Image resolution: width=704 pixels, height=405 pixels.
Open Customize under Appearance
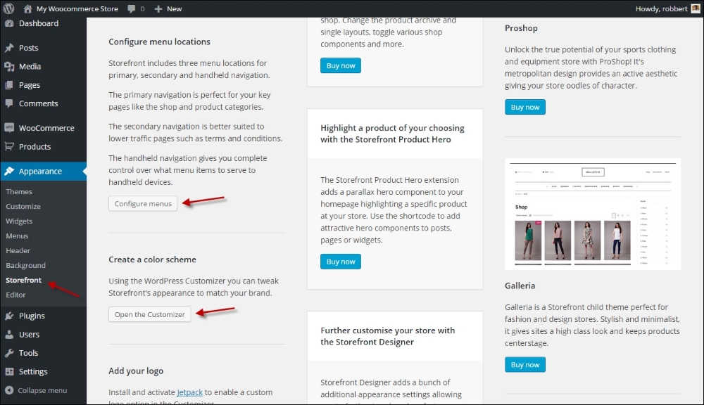click(23, 206)
